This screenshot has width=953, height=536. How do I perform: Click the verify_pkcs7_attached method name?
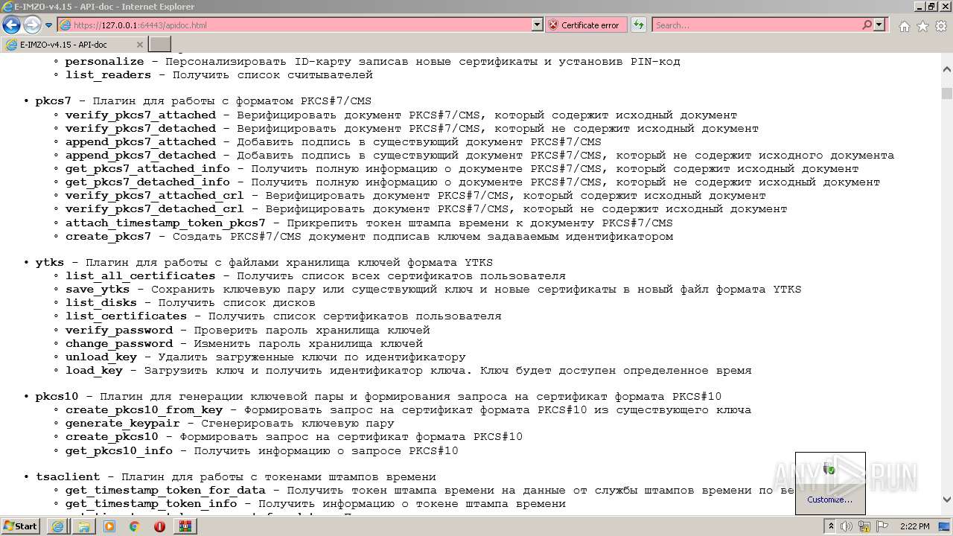(140, 115)
